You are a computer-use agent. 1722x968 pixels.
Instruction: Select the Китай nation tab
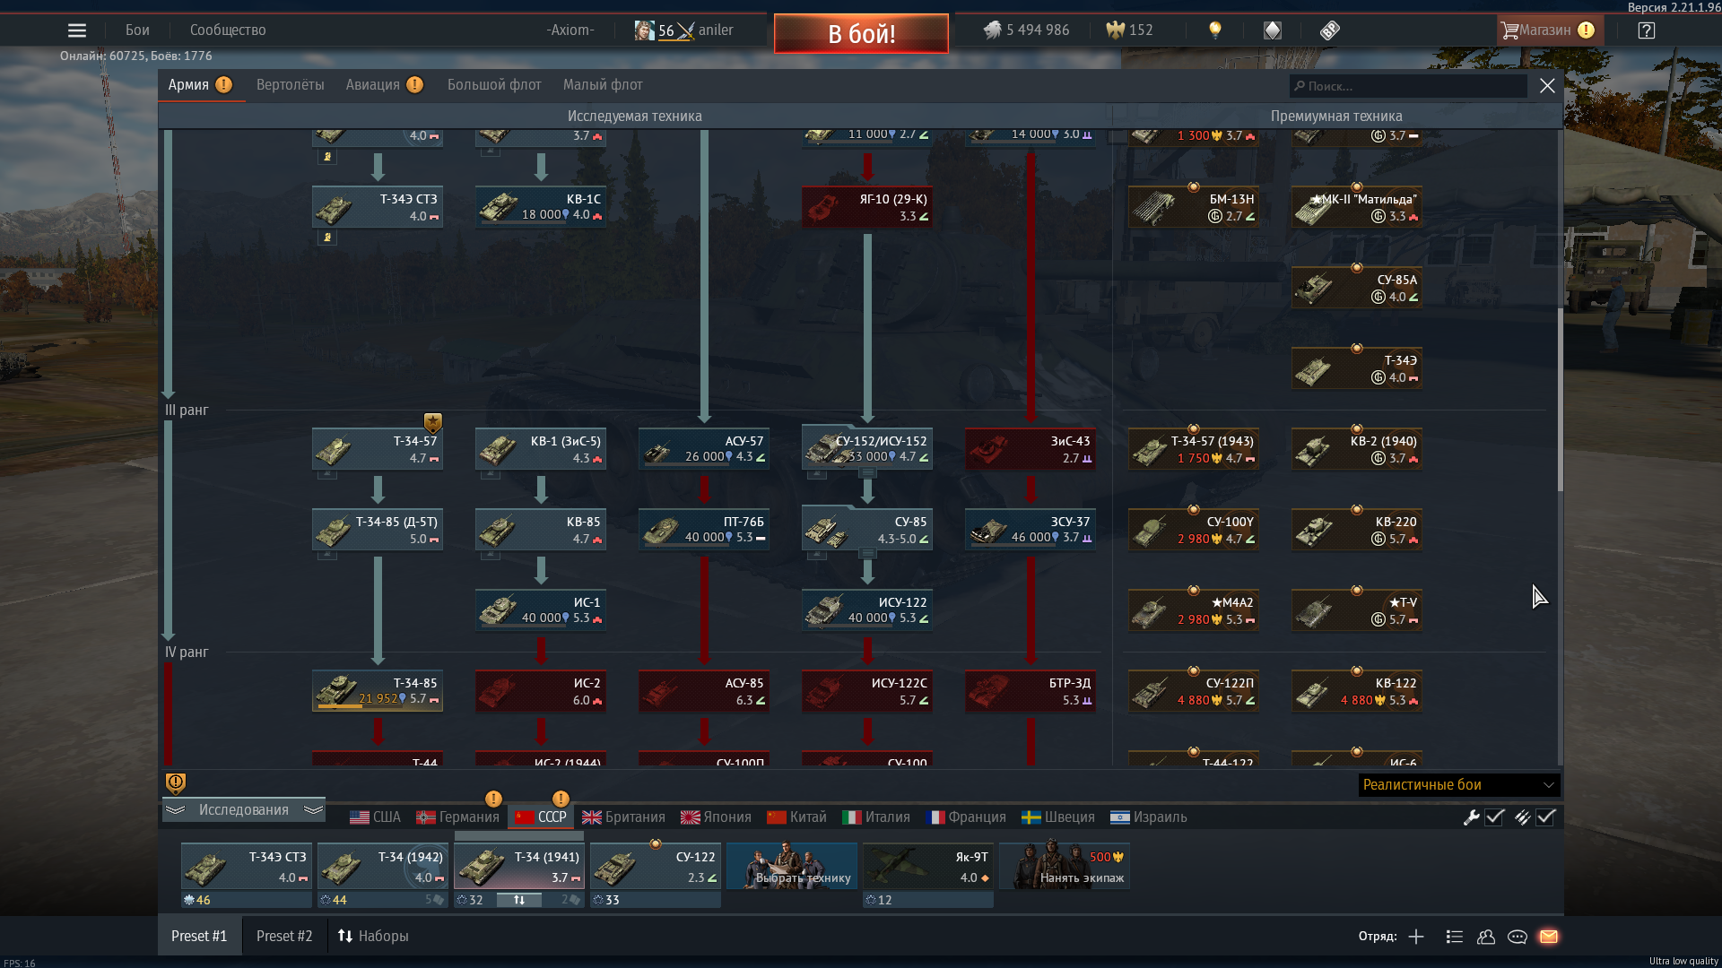(x=796, y=817)
